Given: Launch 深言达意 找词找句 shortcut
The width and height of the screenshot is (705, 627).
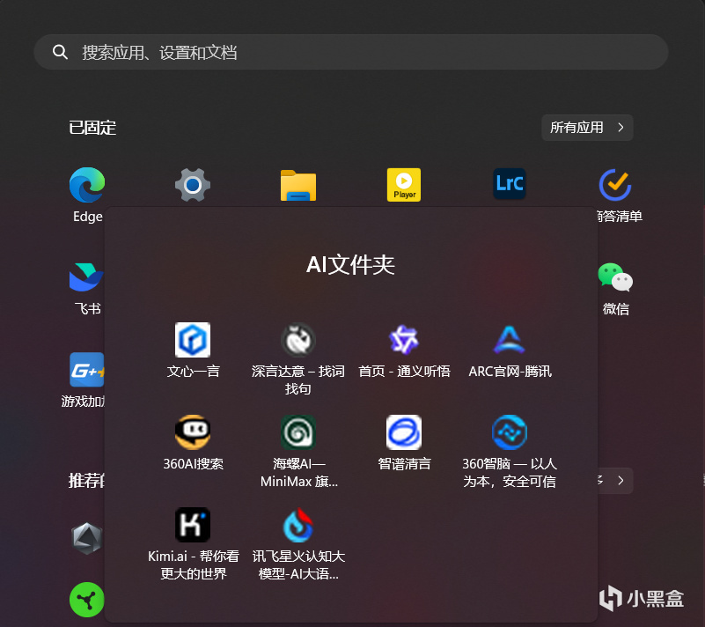Looking at the screenshot, I should point(298,340).
